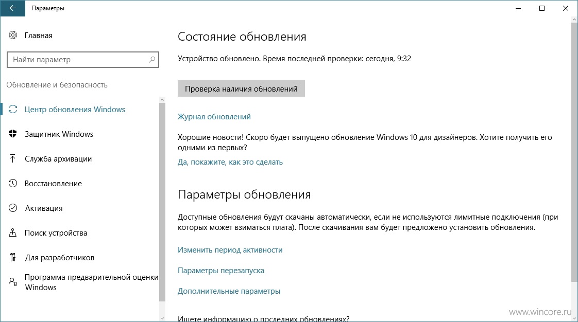Go back with the arrow button

pyautogui.click(x=12, y=8)
